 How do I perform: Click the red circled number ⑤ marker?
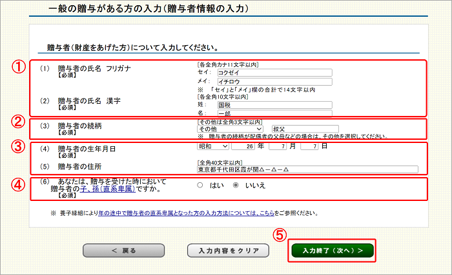(280, 235)
